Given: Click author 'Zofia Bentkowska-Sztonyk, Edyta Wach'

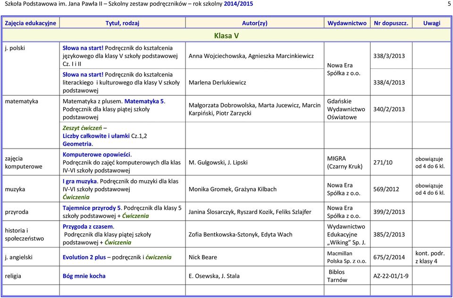Looking at the screenshot, I should [240, 234].
